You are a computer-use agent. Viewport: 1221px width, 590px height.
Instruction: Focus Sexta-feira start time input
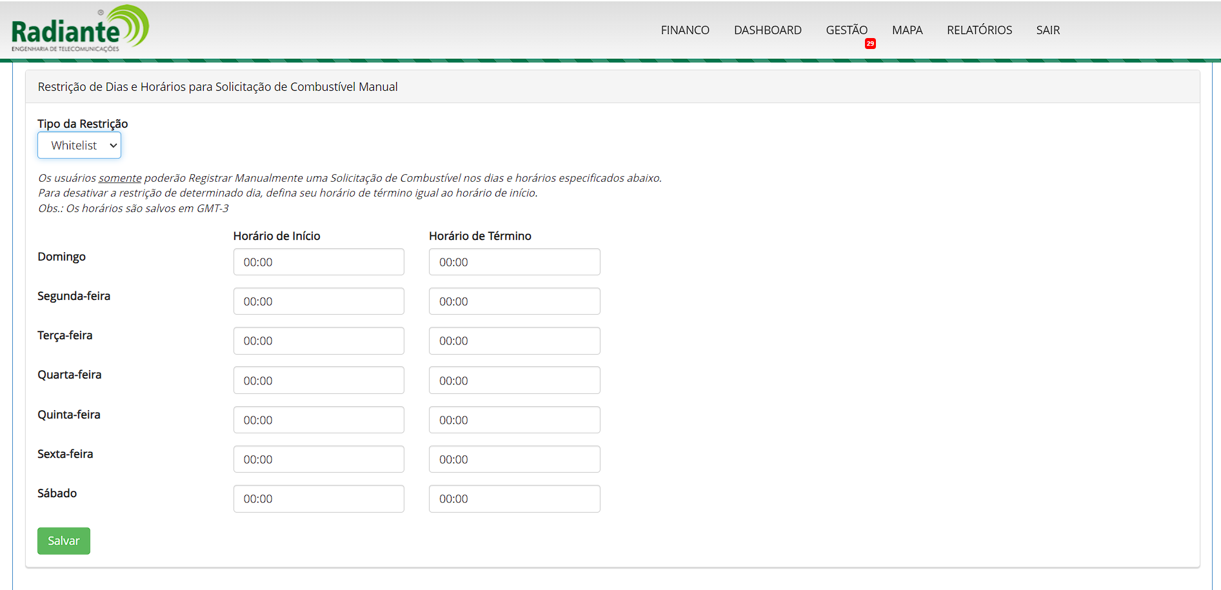tap(319, 460)
